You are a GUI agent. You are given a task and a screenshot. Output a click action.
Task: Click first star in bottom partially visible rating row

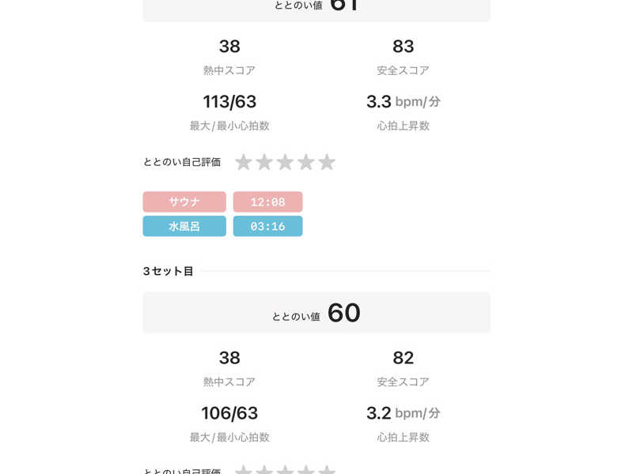[244, 471]
